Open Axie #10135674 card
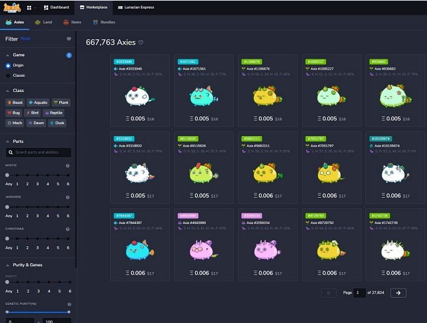Viewport: 427px width, 323px height. (395, 168)
